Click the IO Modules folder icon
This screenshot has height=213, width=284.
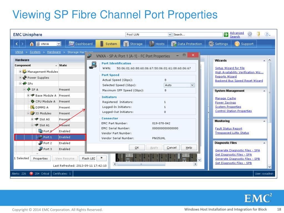click(x=33, y=113)
